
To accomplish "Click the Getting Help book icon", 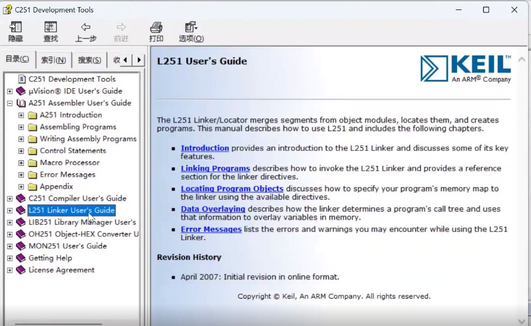I will pos(21,258).
